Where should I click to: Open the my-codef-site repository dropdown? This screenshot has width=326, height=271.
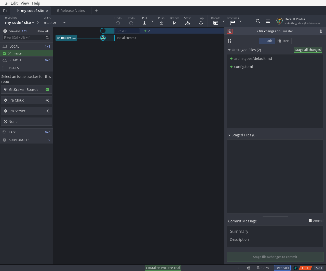(20, 23)
